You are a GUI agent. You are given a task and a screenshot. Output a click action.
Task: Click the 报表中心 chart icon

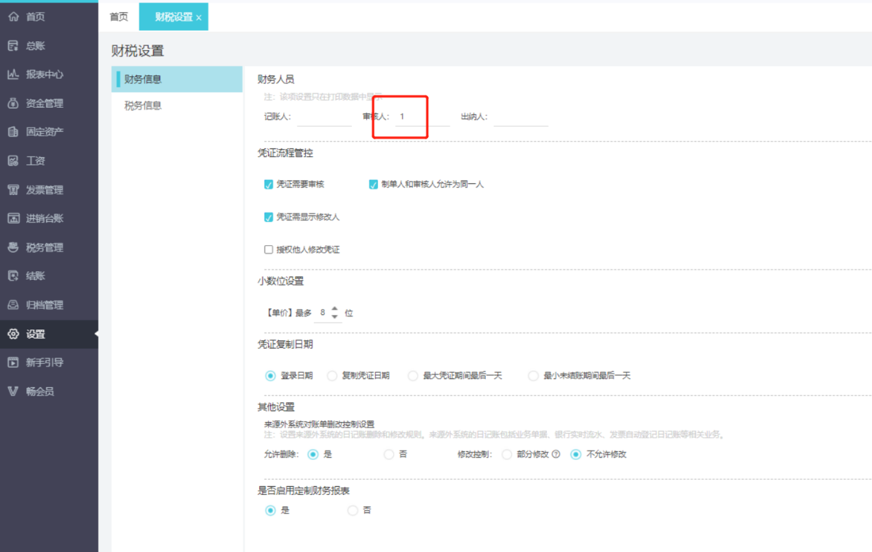point(13,75)
